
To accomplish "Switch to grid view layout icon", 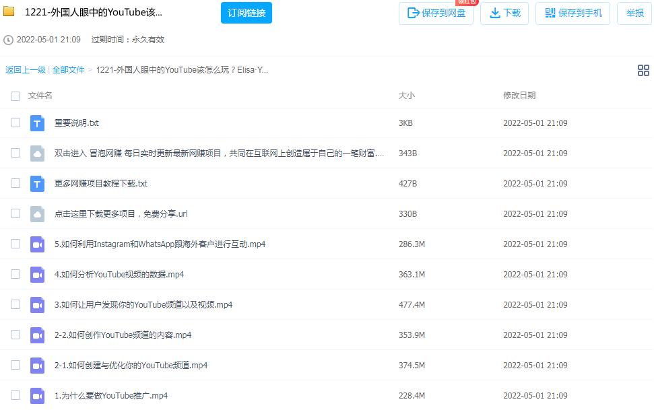I will point(643,71).
